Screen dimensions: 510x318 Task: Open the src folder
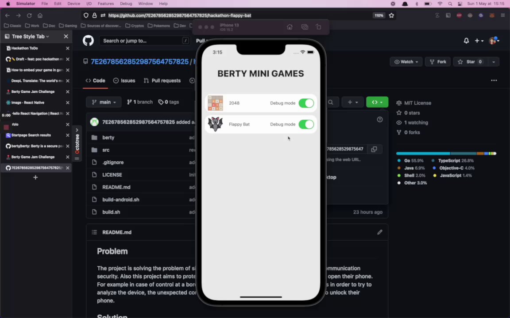[106, 150]
